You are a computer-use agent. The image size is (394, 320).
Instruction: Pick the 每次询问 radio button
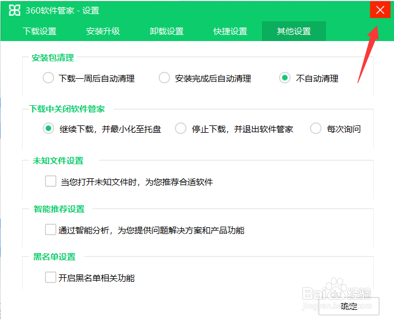pyautogui.click(x=316, y=129)
